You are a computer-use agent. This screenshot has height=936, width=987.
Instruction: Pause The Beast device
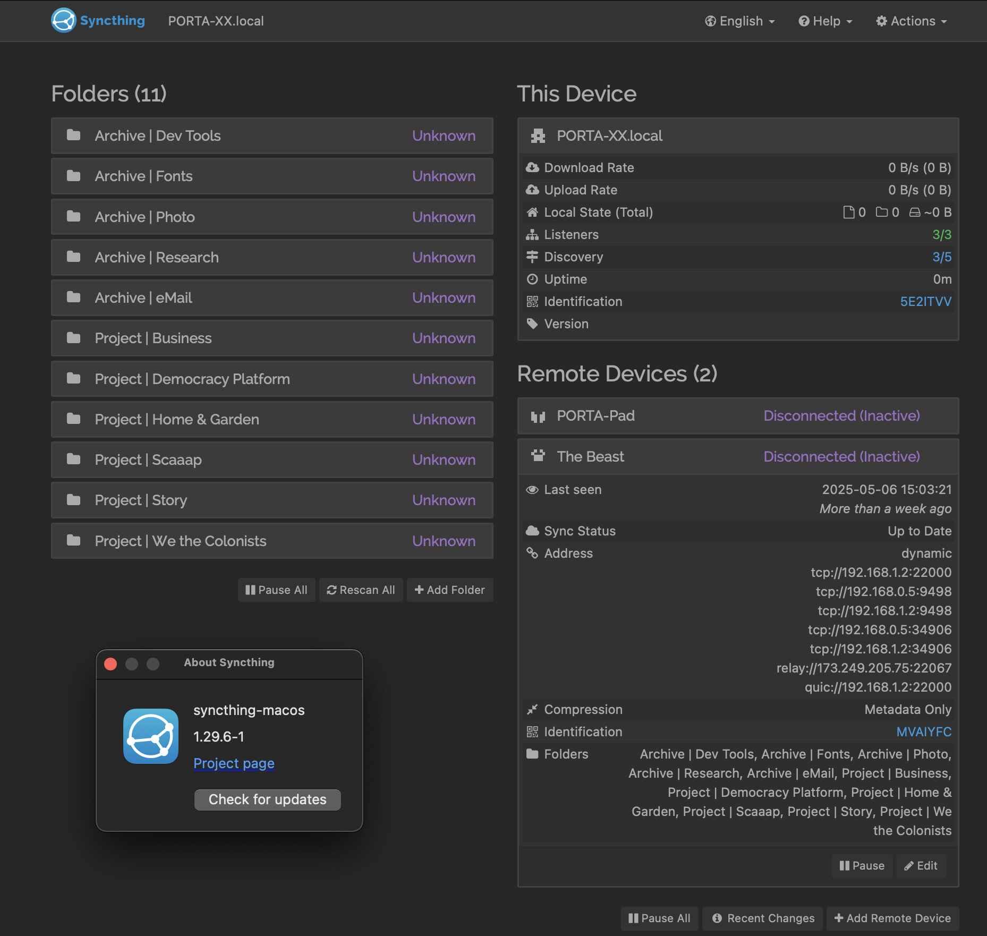click(862, 866)
